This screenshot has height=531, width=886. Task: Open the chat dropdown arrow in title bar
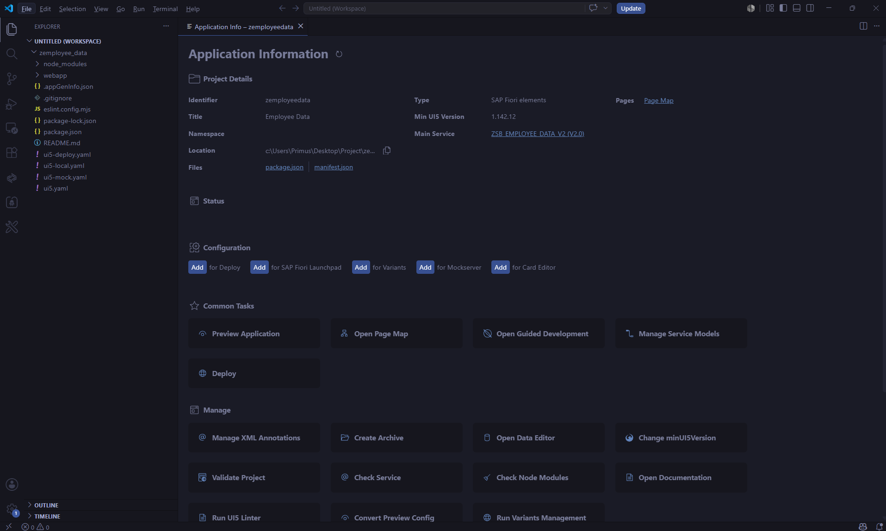point(605,8)
